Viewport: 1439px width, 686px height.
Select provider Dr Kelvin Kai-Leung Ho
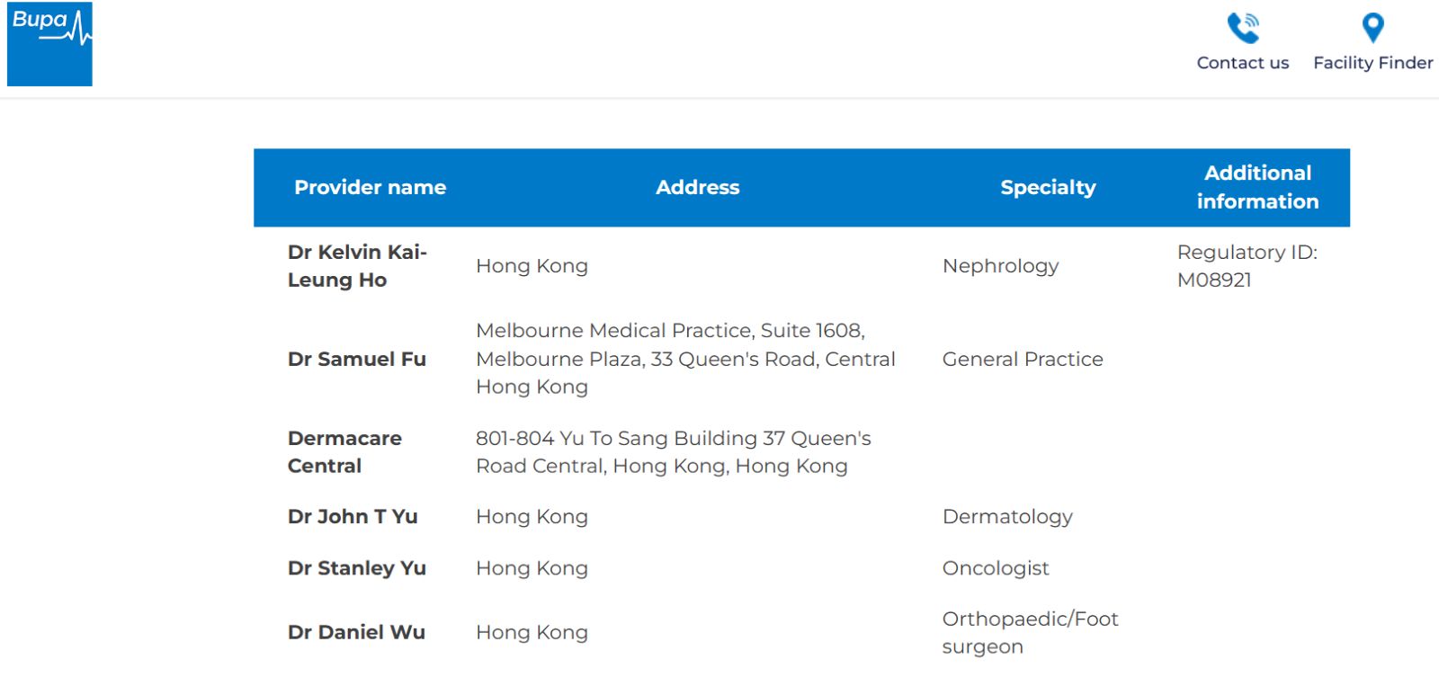[x=357, y=265]
